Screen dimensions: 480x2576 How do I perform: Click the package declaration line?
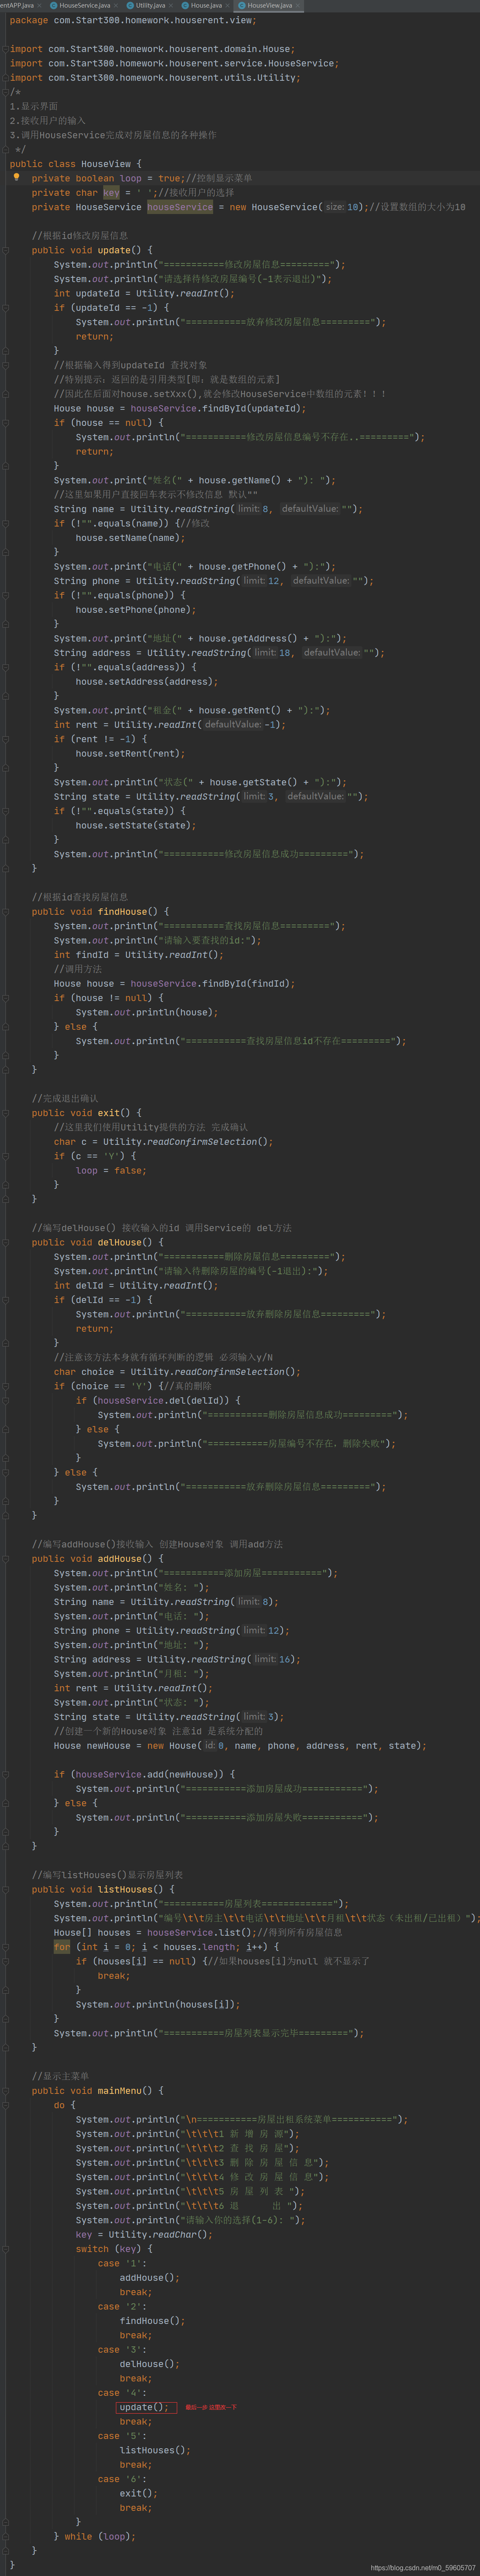[x=133, y=20]
